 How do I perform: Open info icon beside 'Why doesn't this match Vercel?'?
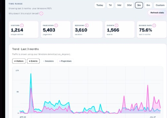41,13
